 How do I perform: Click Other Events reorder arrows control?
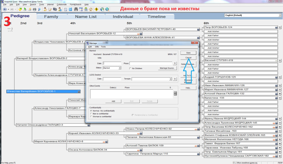[175, 93]
